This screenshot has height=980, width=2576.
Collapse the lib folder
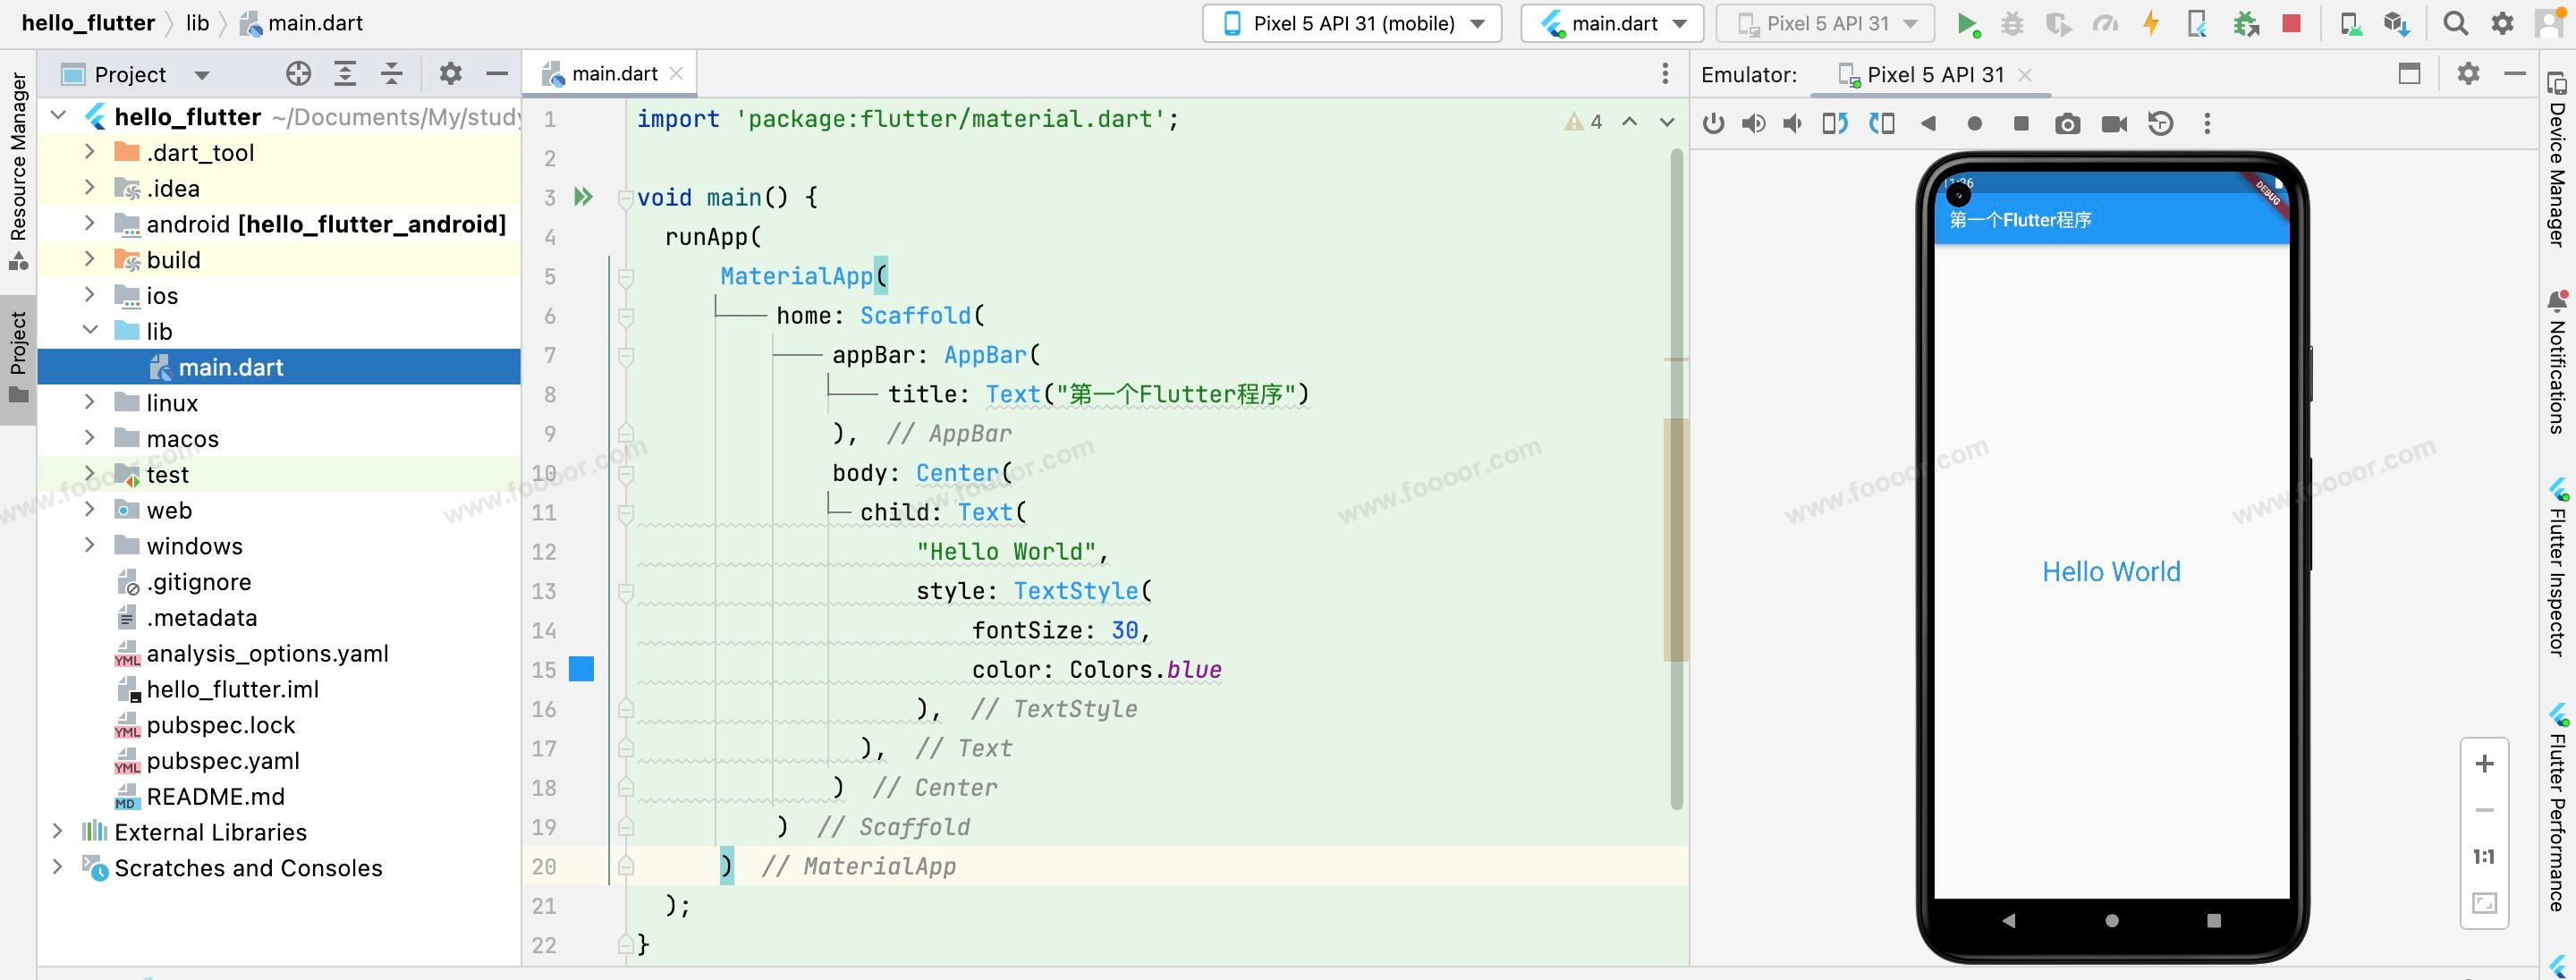coord(90,331)
